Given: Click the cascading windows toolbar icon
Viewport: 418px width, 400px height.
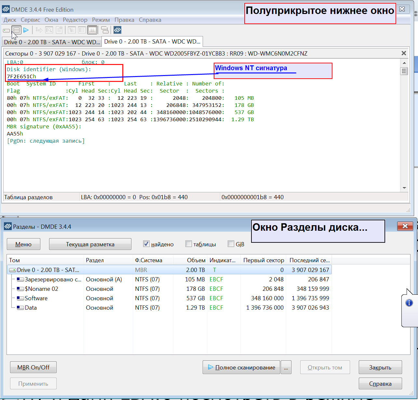Looking at the screenshot, I should pyautogui.click(x=105, y=30).
